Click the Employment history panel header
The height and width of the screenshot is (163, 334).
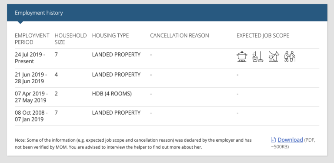coord(167,13)
